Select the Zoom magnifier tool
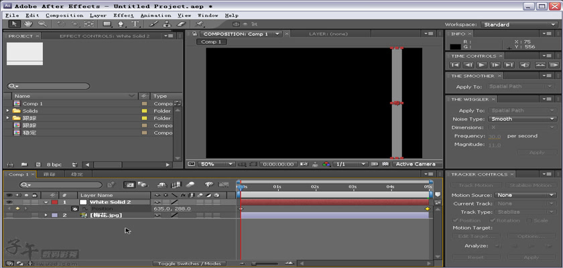Viewport: 563px width, 268px height. pyautogui.click(x=42, y=24)
